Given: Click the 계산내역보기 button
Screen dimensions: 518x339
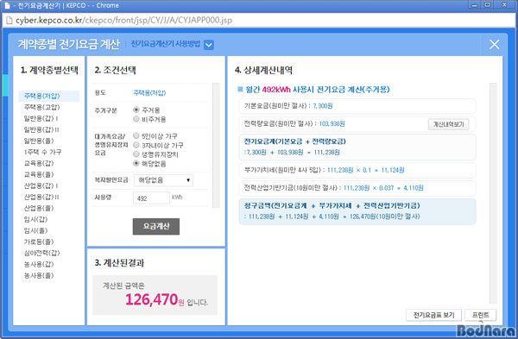Looking at the screenshot, I should coord(449,124).
